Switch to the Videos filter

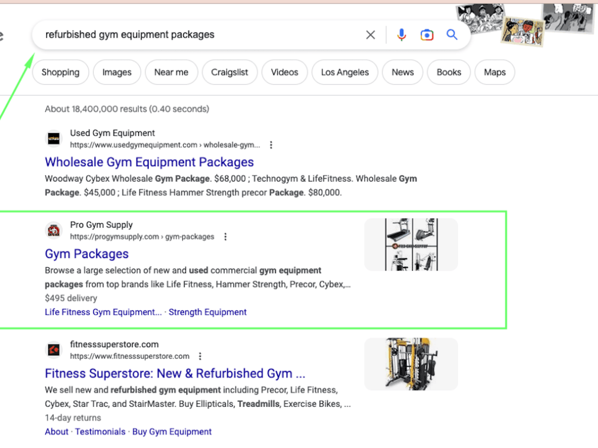[285, 72]
